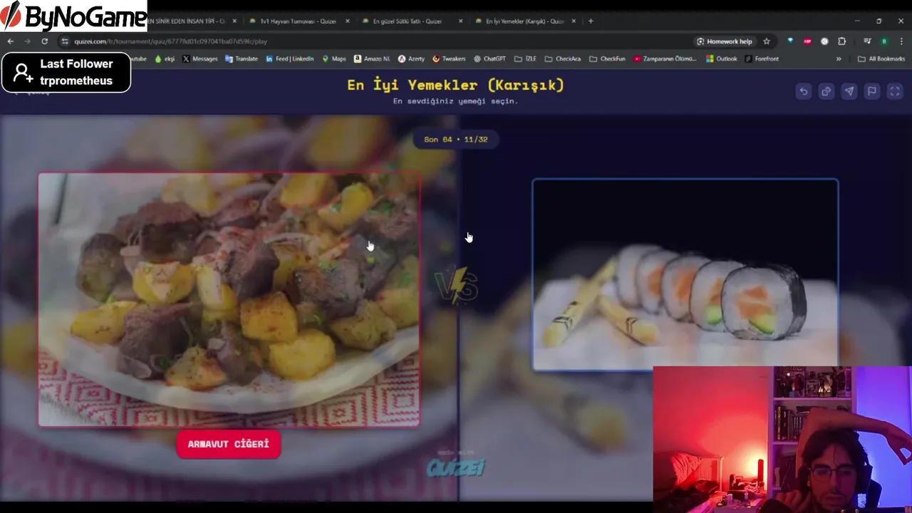912x513 pixels.
Task: Open the extensions puzzle-piece menu
Action: (x=841, y=41)
